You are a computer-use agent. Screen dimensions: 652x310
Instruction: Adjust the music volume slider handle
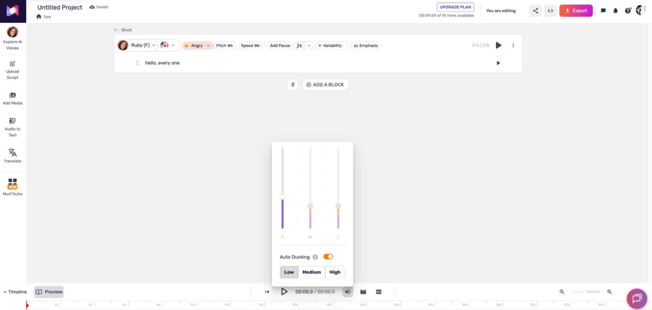[338, 206]
